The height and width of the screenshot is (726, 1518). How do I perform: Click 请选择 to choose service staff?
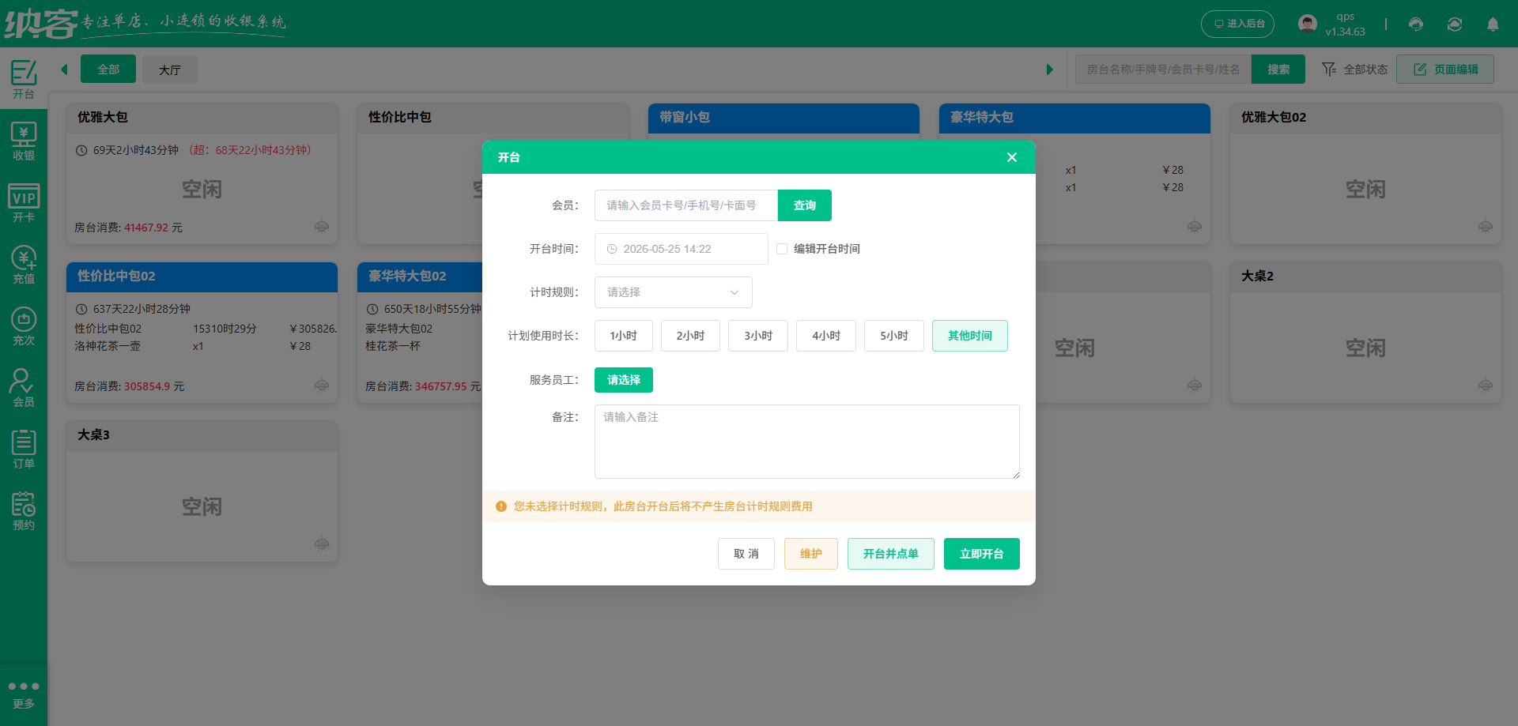624,380
